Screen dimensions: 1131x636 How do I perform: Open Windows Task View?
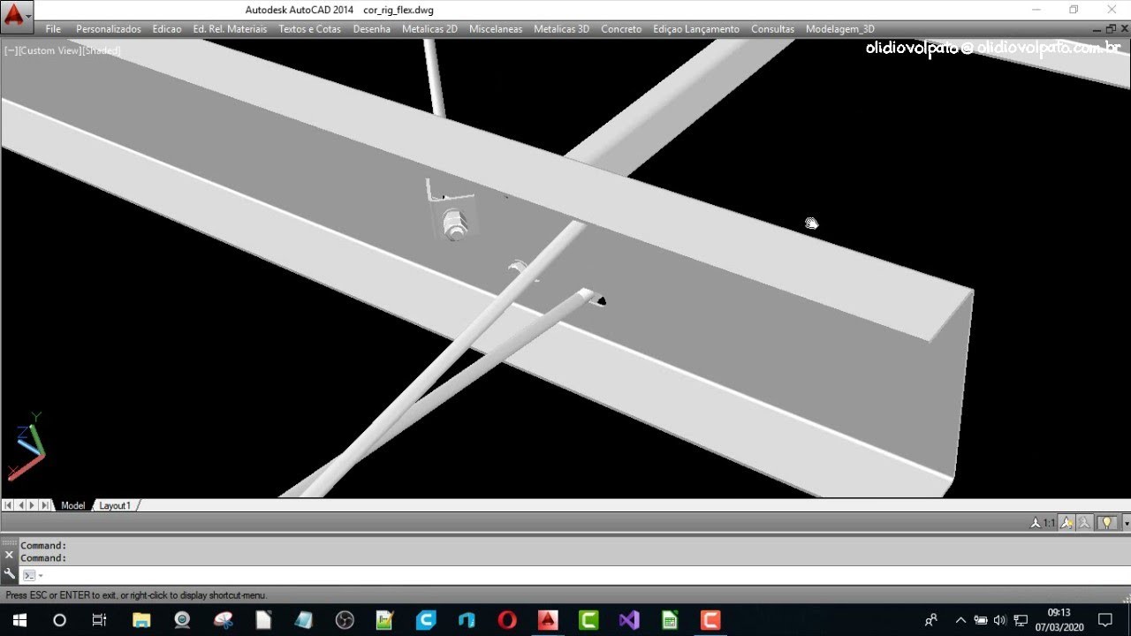click(x=99, y=620)
